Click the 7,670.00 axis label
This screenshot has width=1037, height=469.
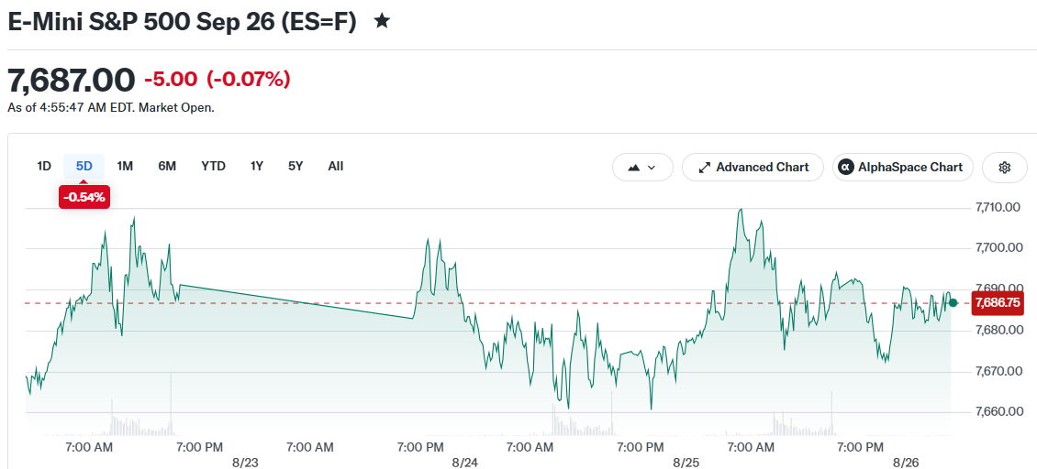coord(998,371)
